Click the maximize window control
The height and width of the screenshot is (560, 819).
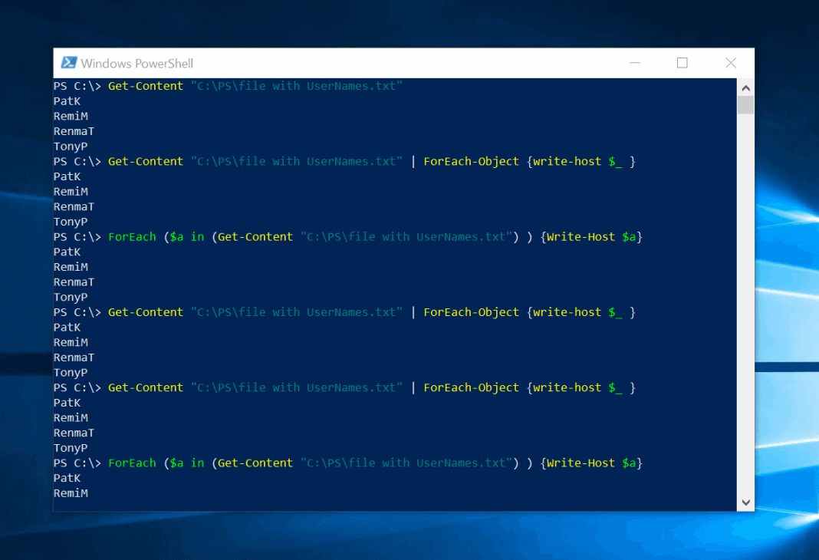(682, 63)
